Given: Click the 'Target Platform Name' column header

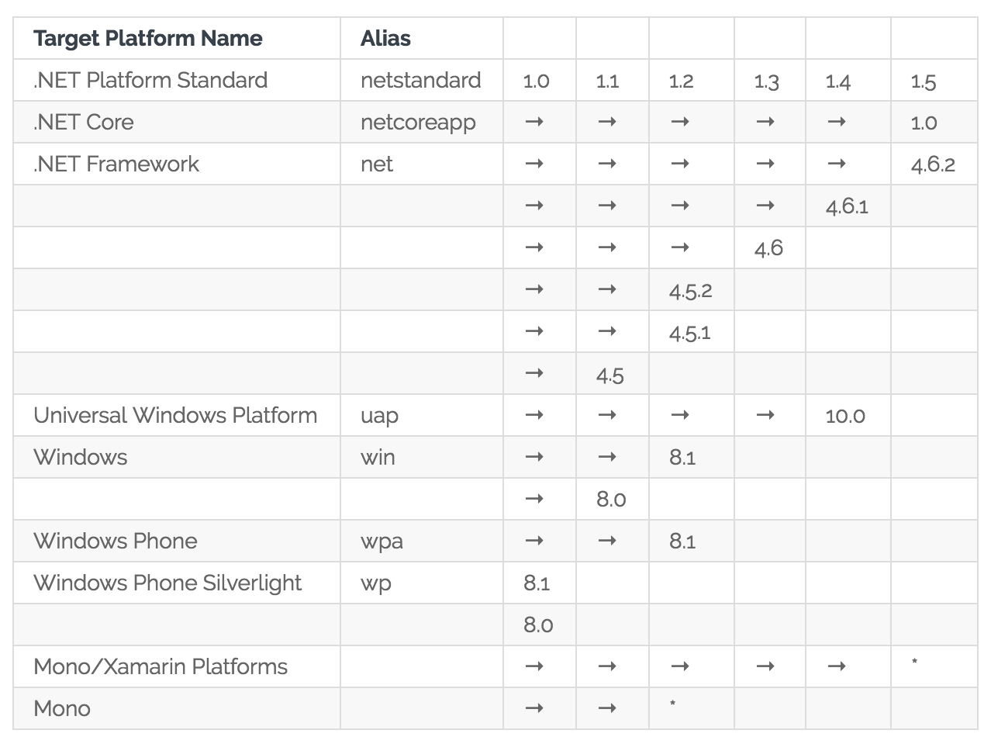Looking at the screenshot, I should point(148,38).
